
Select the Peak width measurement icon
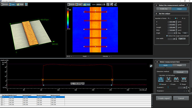(161, 79)
